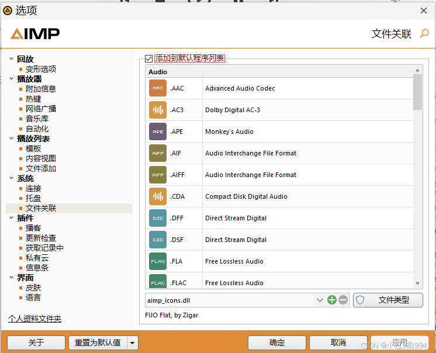Open the 播客 plugin page

click(33, 228)
